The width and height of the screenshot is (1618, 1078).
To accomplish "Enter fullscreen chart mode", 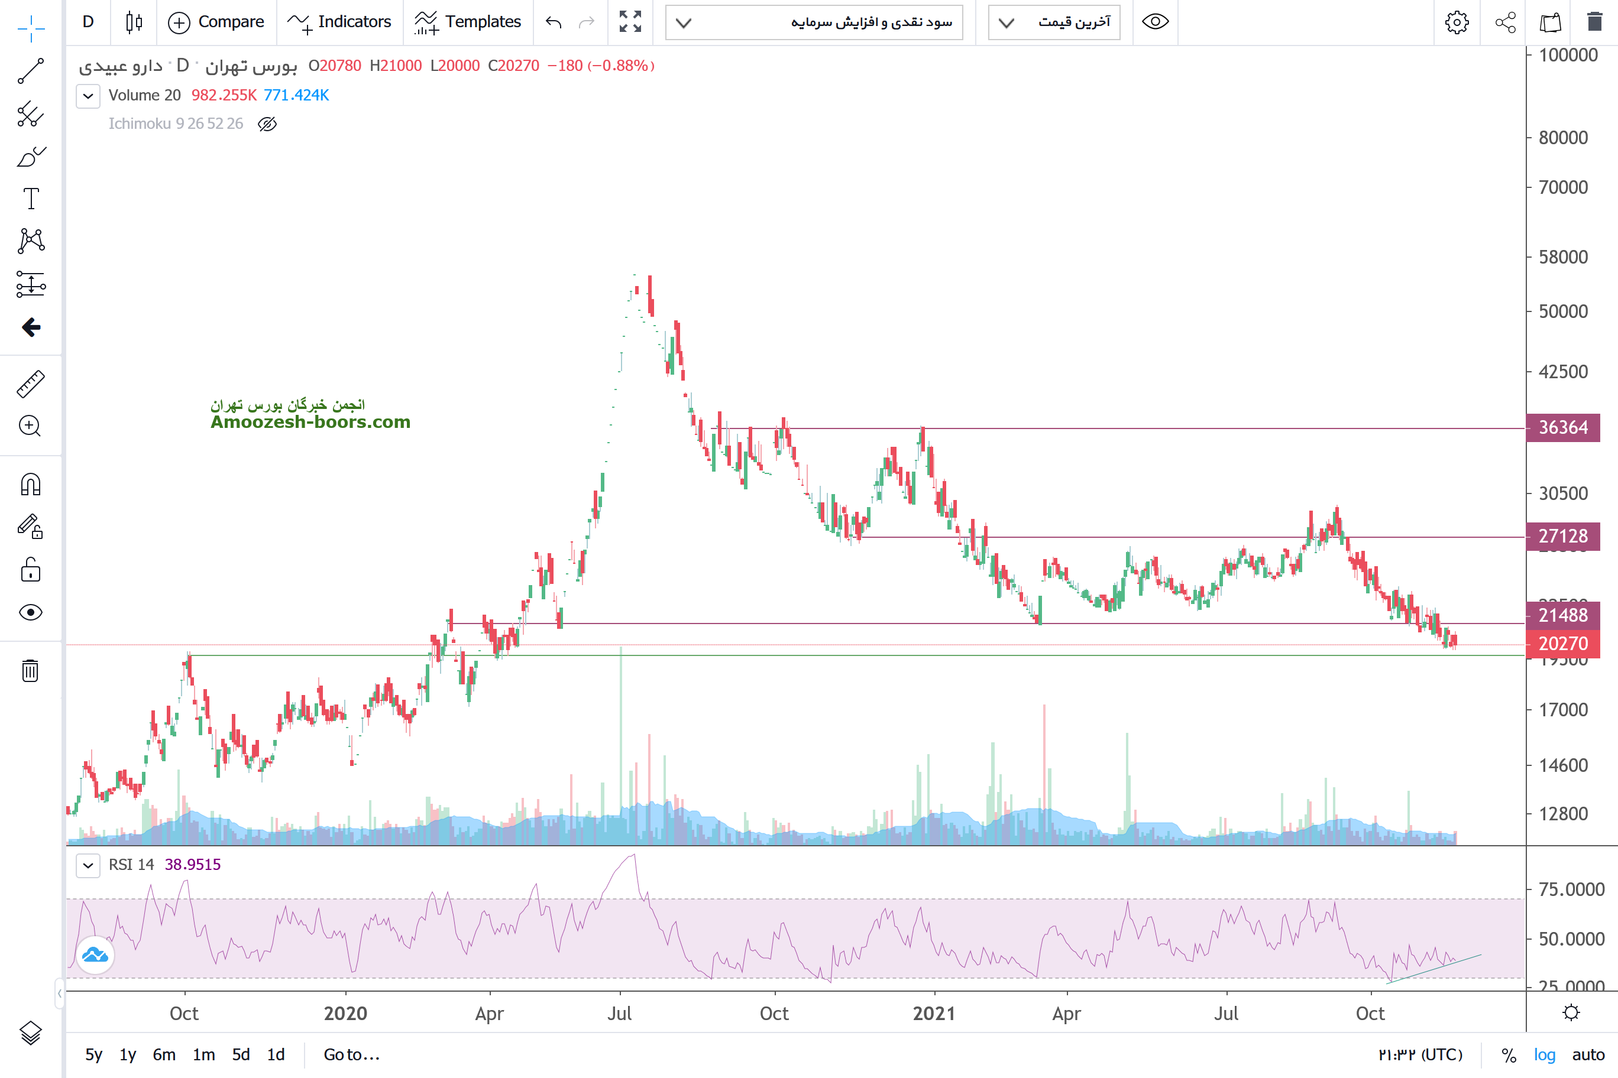I will tap(629, 22).
